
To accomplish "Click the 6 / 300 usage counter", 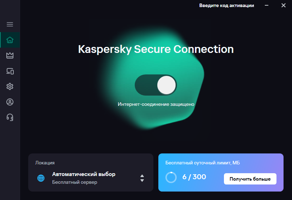I will 194,177.
